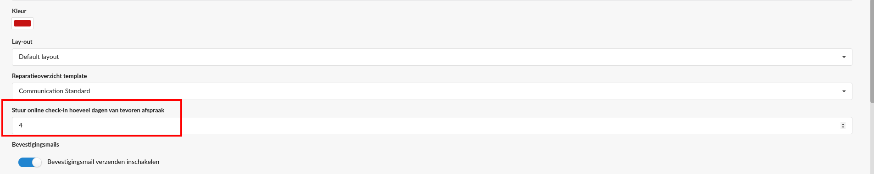Open the red Kleur color picker
The width and height of the screenshot is (874, 174).
(22, 23)
